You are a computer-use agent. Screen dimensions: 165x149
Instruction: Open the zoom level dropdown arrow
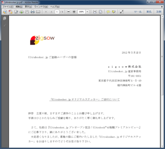[87, 12]
